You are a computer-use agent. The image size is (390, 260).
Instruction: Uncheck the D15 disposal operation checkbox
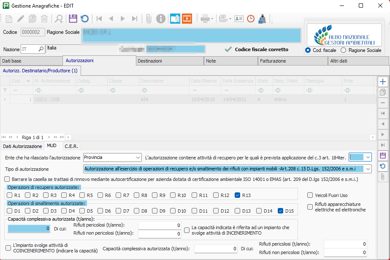click(281, 211)
